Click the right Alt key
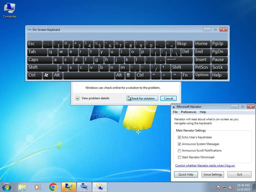Screen dimensions: 256x192 click(120, 76)
